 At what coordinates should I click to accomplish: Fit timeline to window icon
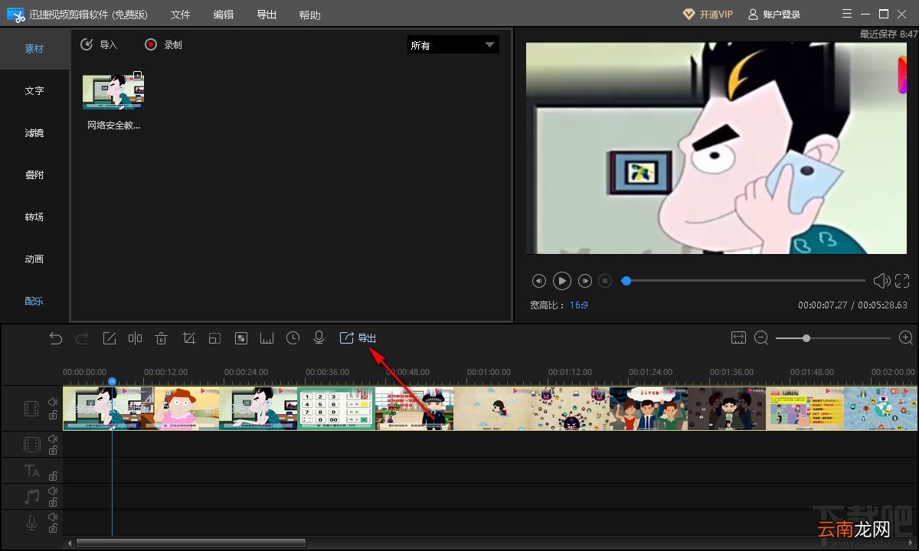click(738, 337)
